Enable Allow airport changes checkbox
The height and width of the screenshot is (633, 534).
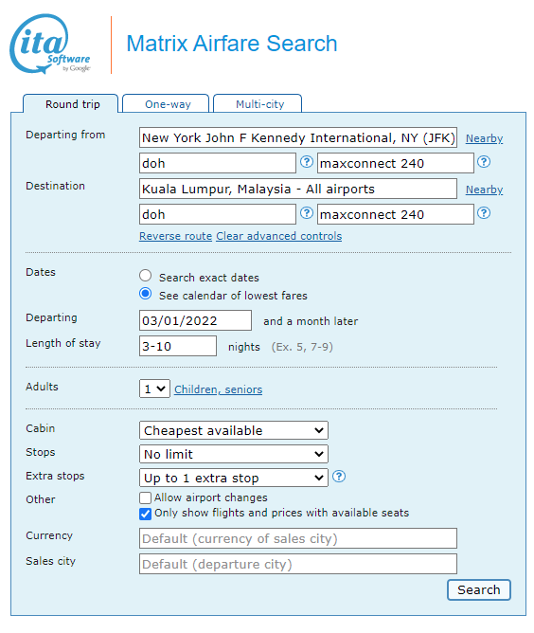[x=145, y=497]
